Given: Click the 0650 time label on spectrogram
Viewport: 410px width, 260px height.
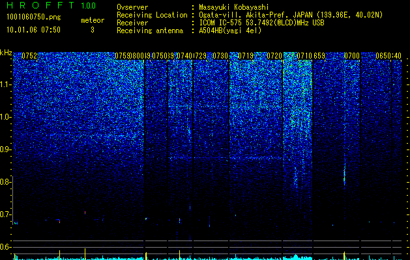Looking at the screenshot, I should pyautogui.click(x=383, y=56).
